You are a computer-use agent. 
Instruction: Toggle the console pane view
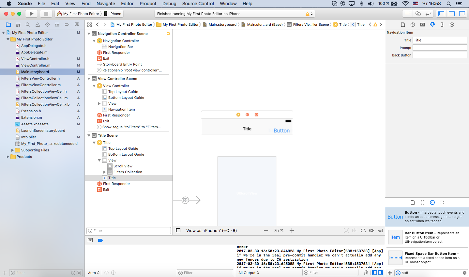380,272
